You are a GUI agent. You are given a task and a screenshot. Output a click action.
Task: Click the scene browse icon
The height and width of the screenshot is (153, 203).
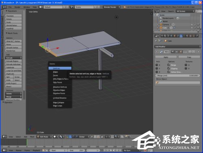(x=72, y=7)
